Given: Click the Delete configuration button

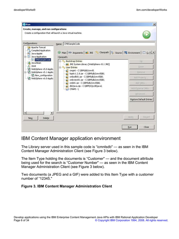Looking at the screenshot, I should [46, 118].
